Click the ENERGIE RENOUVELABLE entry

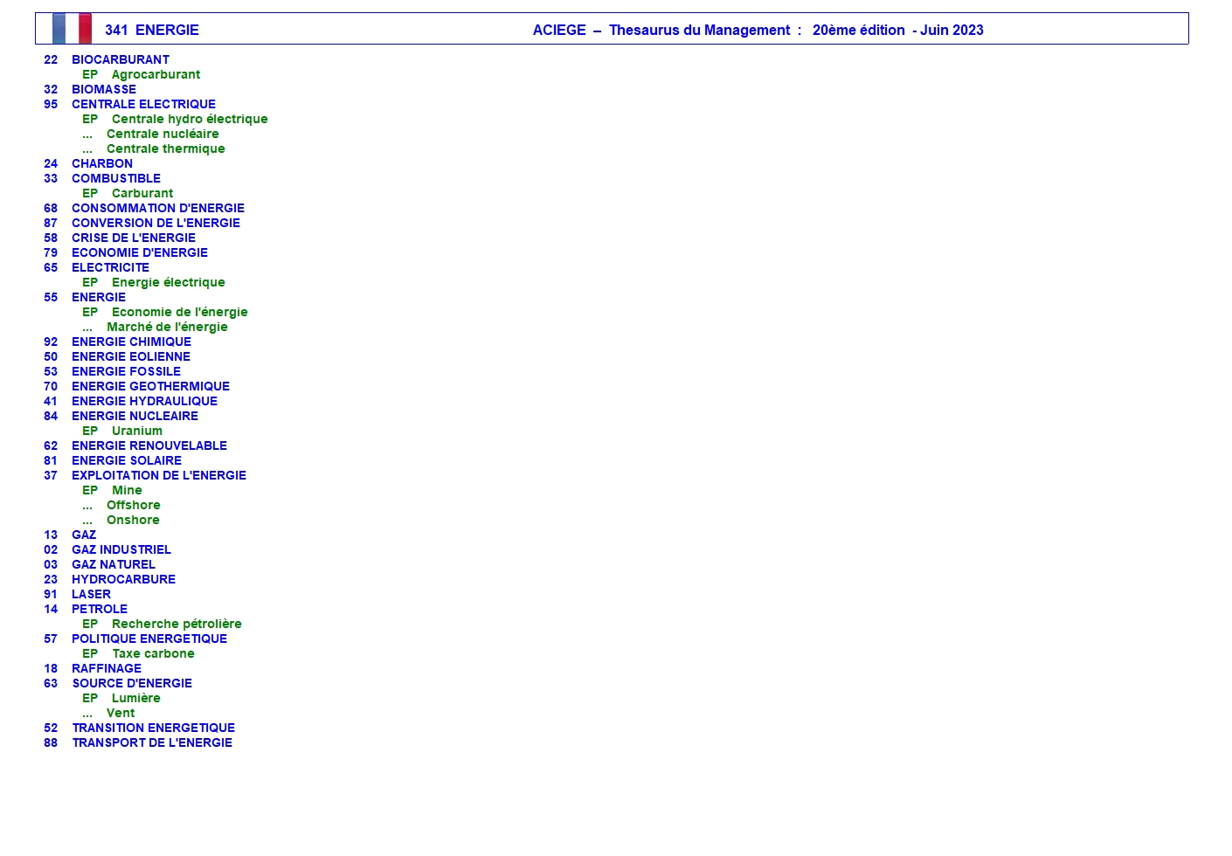point(149,445)
